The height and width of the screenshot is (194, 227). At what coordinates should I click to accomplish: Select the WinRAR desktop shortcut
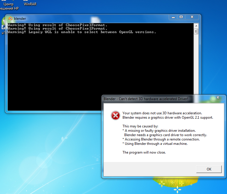coord(30,3)
